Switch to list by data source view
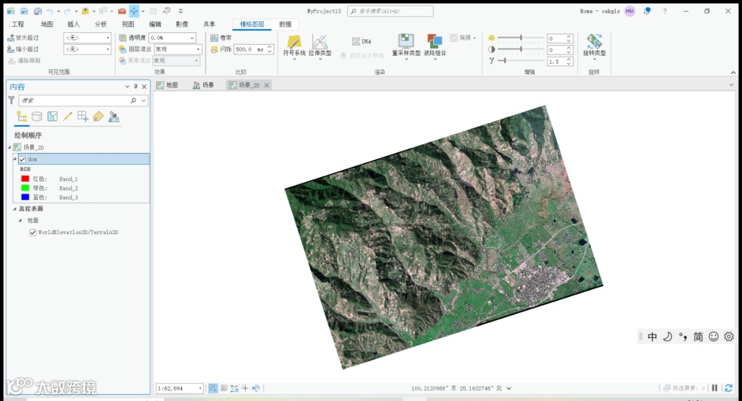742x401 pixels. point(37,117)
